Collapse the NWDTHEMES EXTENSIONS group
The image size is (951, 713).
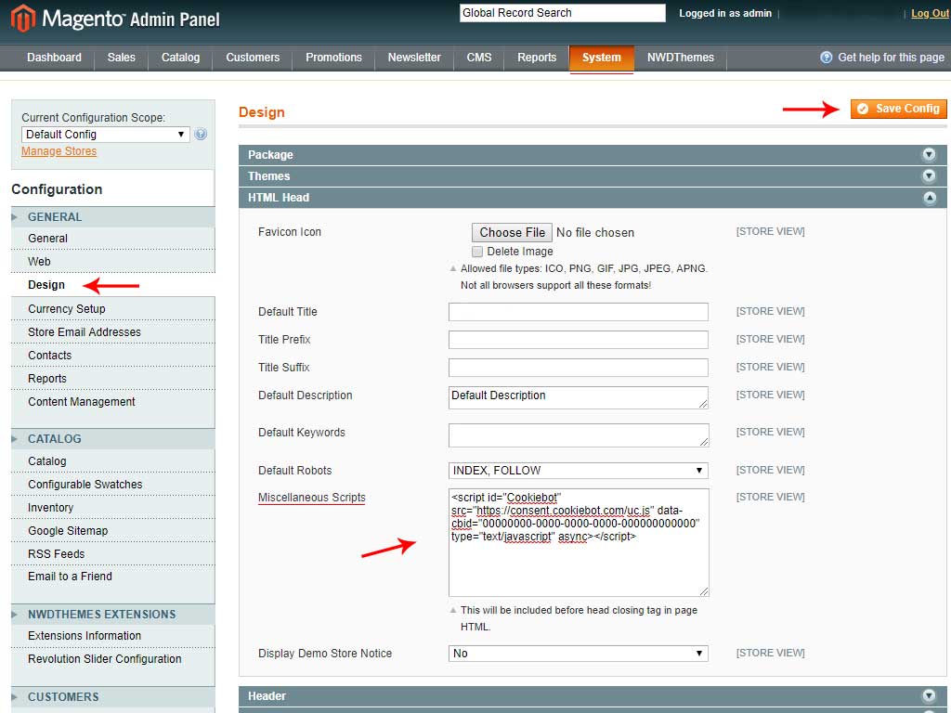pos(112,615)
